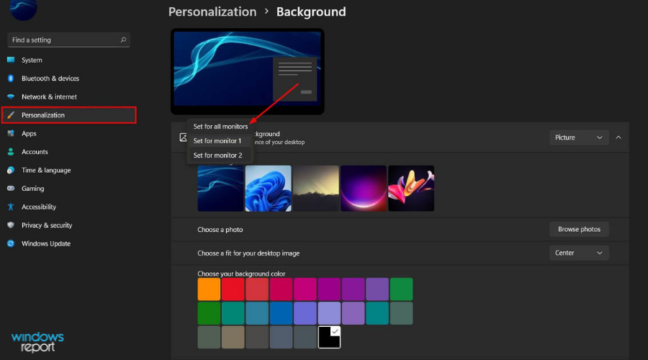Open Bluetooth & devices icon

[11, 78]
